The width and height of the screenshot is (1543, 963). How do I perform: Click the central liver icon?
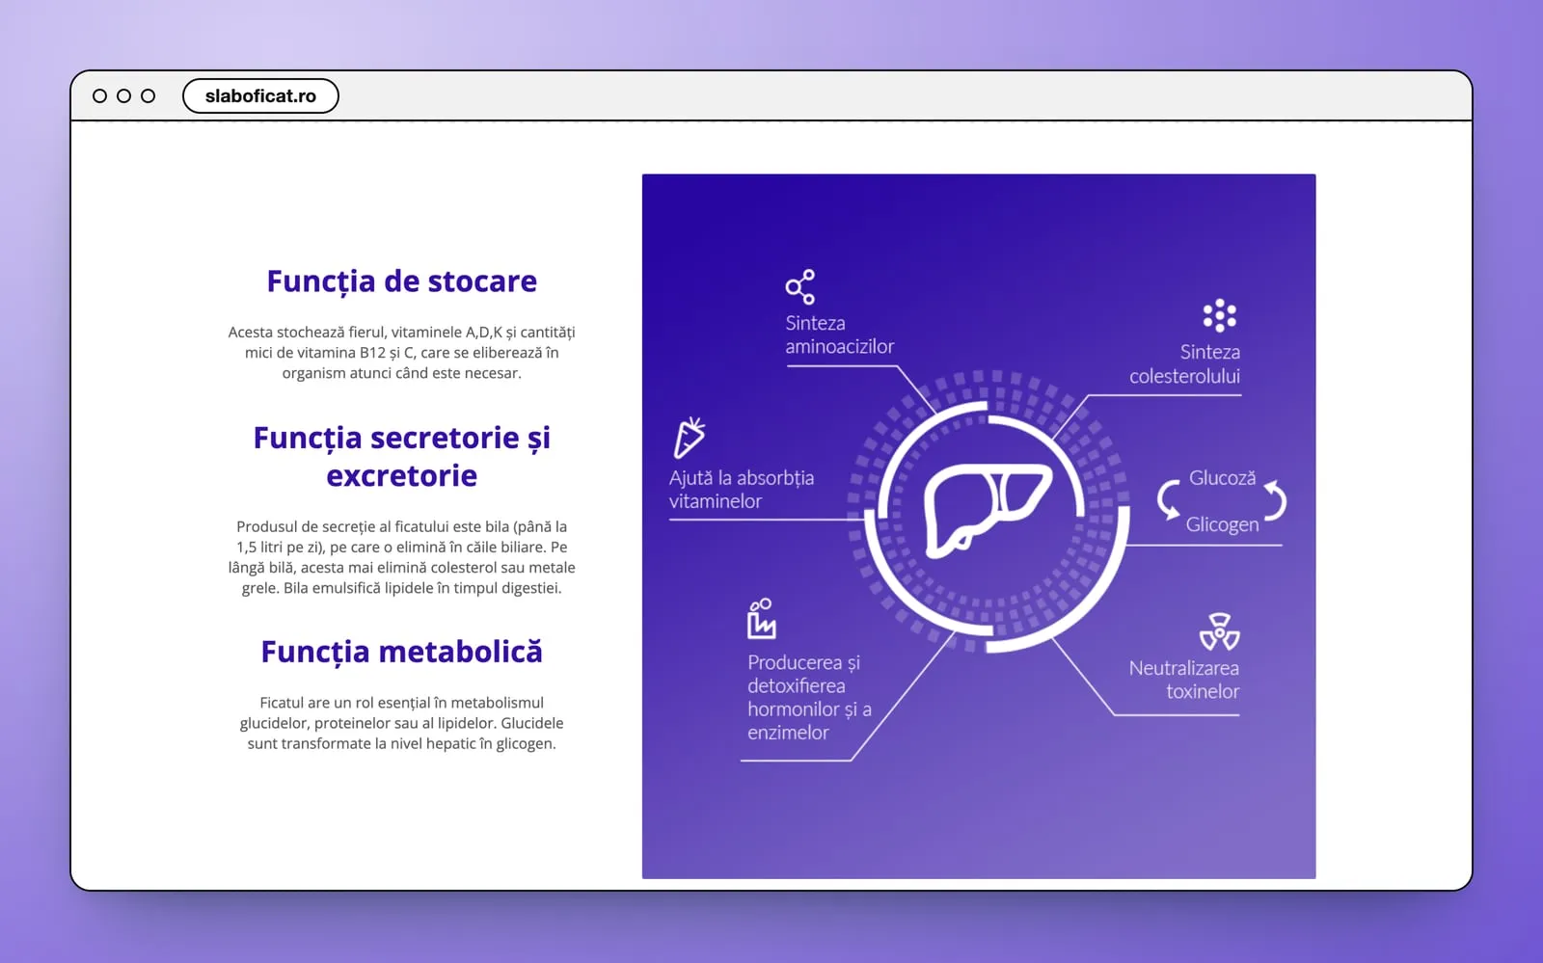point(988,511)
